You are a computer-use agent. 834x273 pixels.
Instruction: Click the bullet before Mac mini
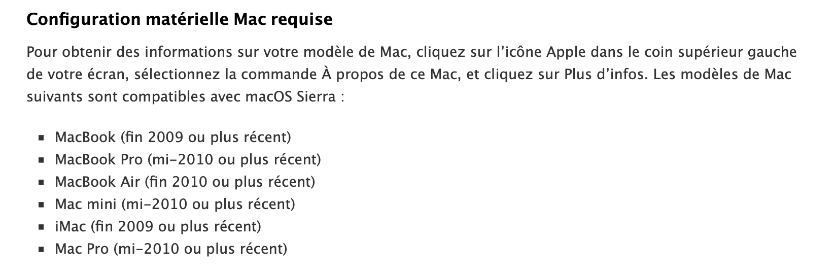click(x=41, y=205)
